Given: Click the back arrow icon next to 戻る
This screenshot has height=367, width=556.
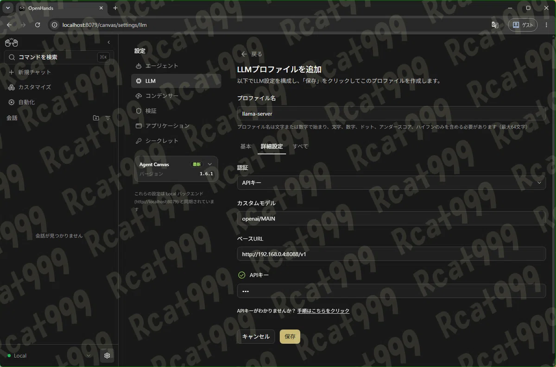Looking at the screenshot, I should tap(244, 54).
